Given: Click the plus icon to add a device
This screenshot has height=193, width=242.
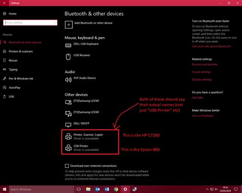Looking at the screenshot, I should tap(69, 24).
